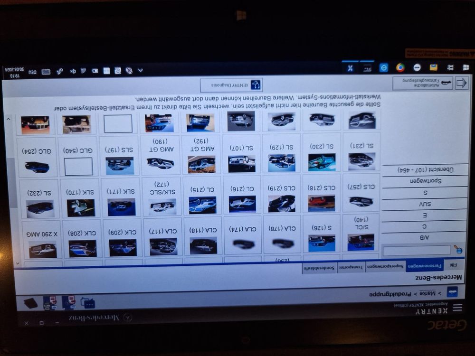
Task: Filter by SUV category in sidebar
Action: [x=425, y=204]
